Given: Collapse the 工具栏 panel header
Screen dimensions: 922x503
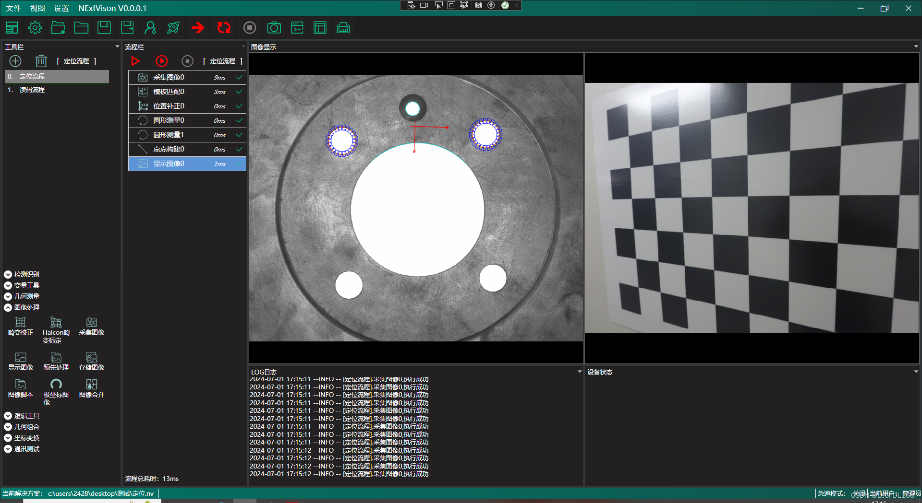Looking at the screenshot, I should 117,47.
